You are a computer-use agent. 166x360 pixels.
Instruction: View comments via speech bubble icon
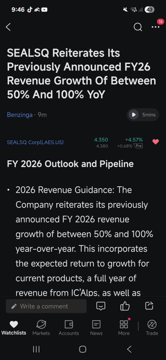click(101, 306)
